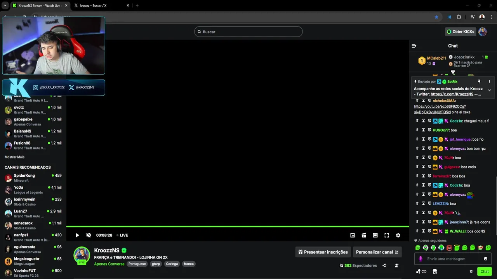497x279 pixels.
Task: Click Obter KICKs button
Action: pos(461,32)
